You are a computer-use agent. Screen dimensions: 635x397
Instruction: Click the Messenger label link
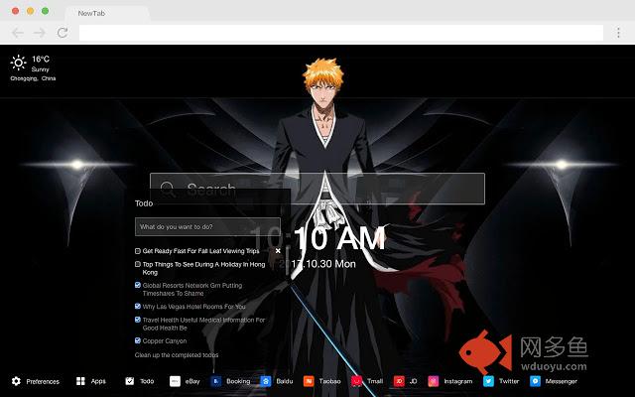coord(562,381)
